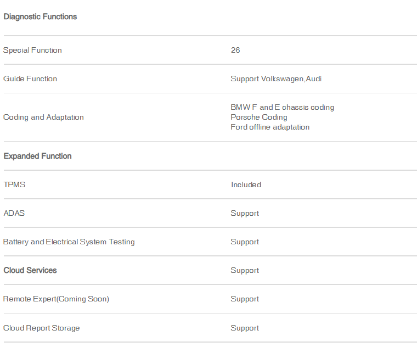Click BMW F and E chassis coding line

click(x=282, y=107)
